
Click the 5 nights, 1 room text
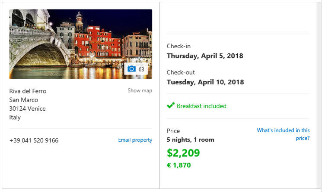point(190,139)
